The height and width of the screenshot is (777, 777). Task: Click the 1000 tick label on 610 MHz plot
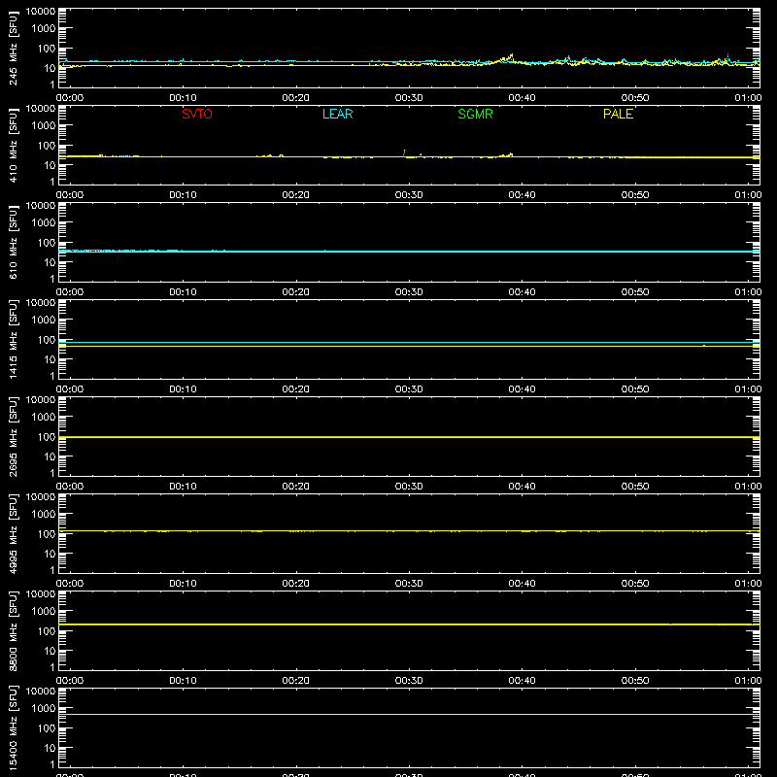(x=44, y=222)
